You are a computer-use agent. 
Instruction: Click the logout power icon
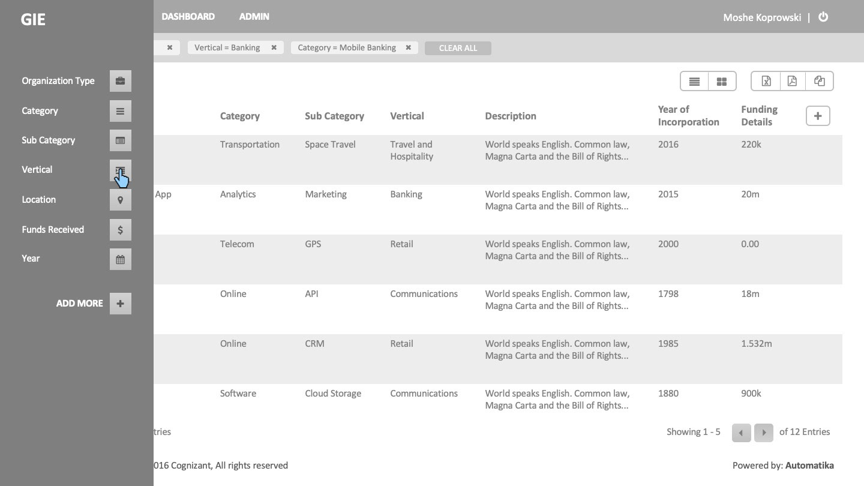(823, 17)
